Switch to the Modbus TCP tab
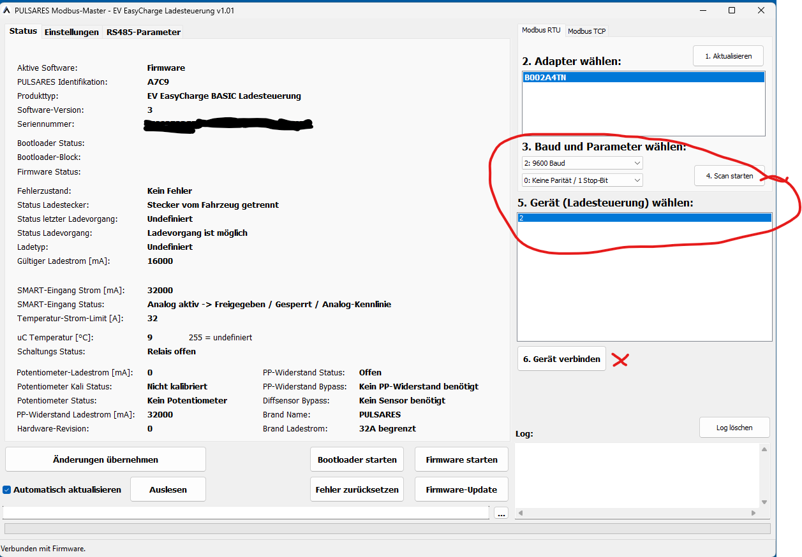The image size is (802, 557). coord(586,31)
